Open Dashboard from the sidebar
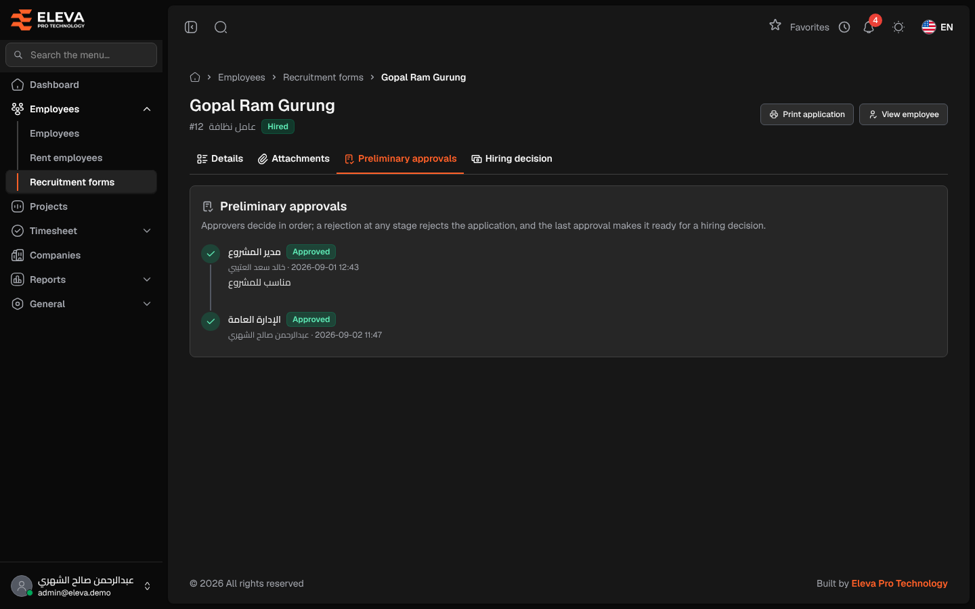975x609 pixels. (x=81, y=85)
